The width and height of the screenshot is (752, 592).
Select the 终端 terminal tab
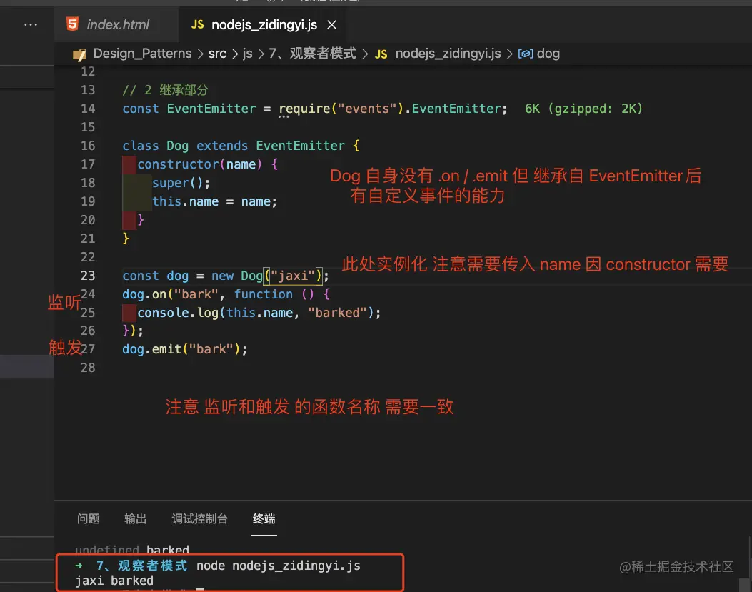264,518
